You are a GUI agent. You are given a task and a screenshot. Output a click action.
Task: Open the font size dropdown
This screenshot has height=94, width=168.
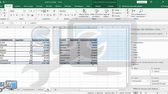29,11
